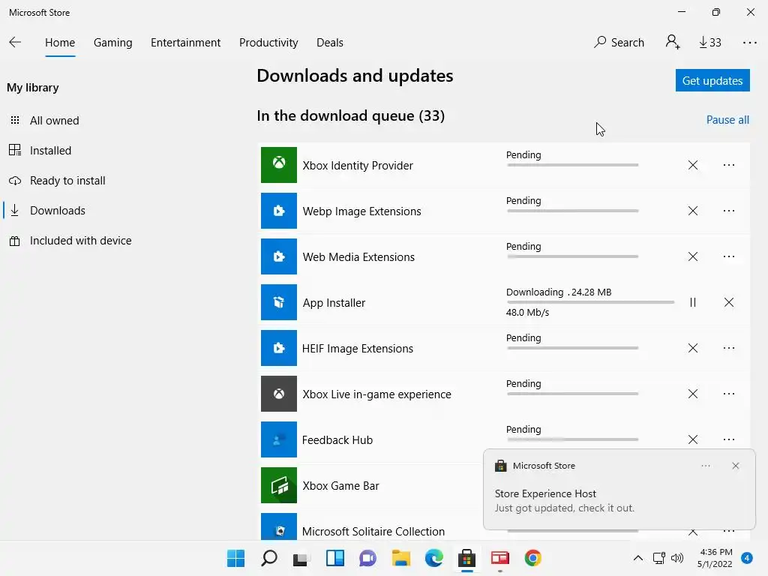Open the downloads indicator showing 33
The width and height of the screenshot is (768, 576).
click(x=709, y=43)
